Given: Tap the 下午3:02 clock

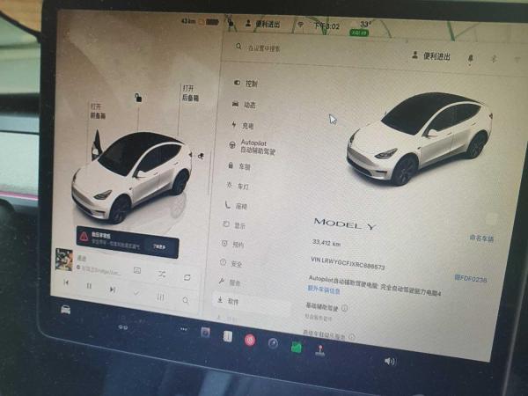Looking at the screenshot, I should pyautogui.click(x=326, y=26).
